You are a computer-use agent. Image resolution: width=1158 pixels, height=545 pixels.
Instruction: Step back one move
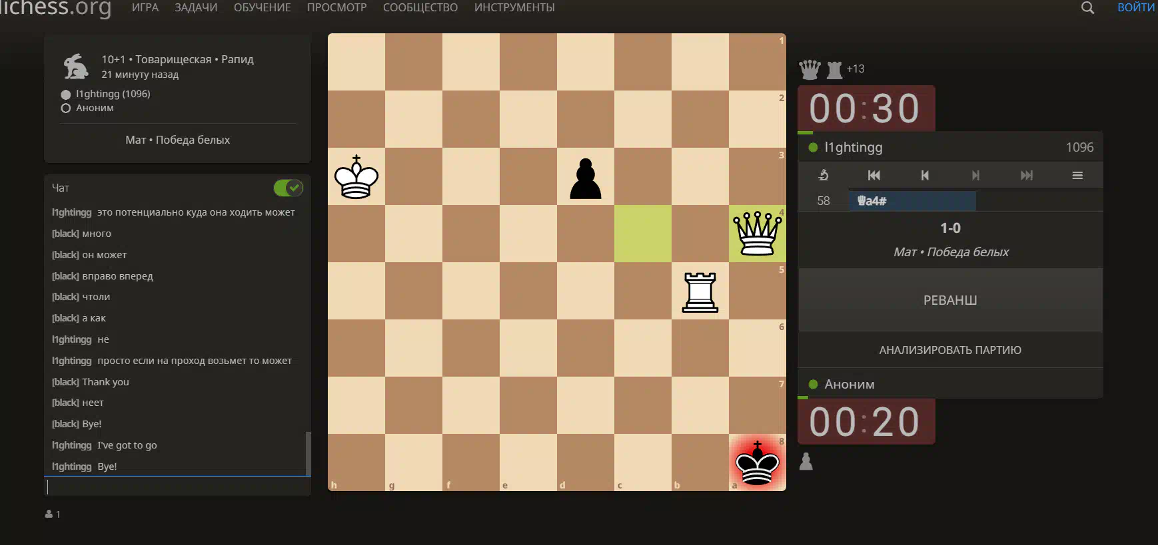click(x=924, y=175)
